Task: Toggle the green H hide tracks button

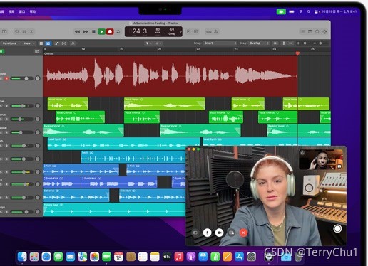Action: coord(1,51)
